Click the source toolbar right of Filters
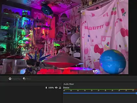Screen dimensions: 137x103 point(84,79)
